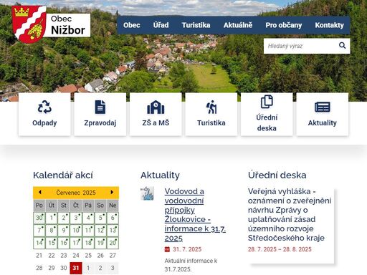
Task: Click the Nižbor coat of arms logo
Action: pyautogui.click(x=29, y=24)
